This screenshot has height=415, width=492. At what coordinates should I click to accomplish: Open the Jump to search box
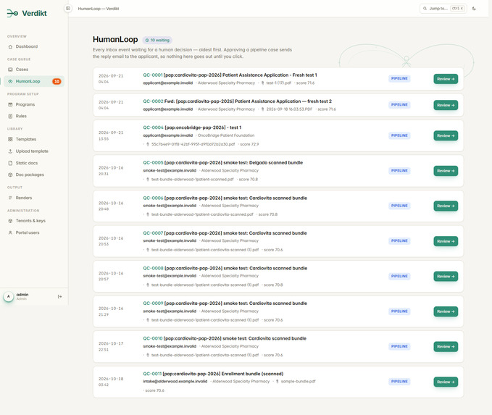[x=443, y=9]
